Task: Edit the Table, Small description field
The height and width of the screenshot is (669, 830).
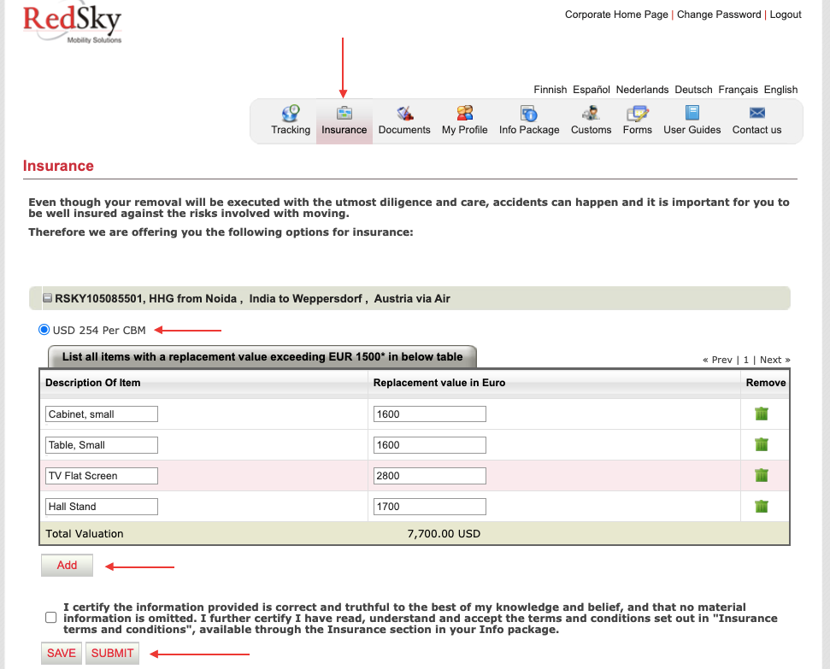Action: click(x=102, y=444)
